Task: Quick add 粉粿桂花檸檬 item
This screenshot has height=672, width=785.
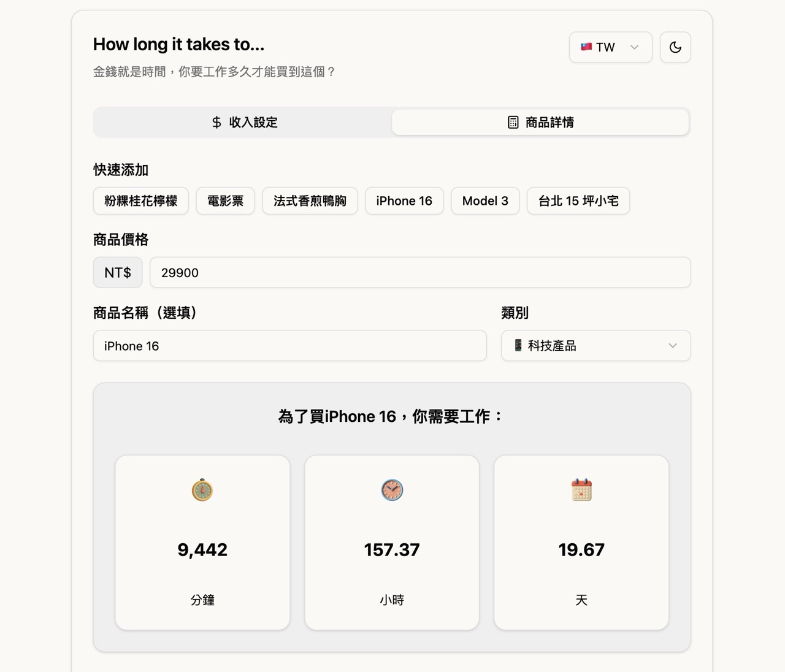Action: 141,201
